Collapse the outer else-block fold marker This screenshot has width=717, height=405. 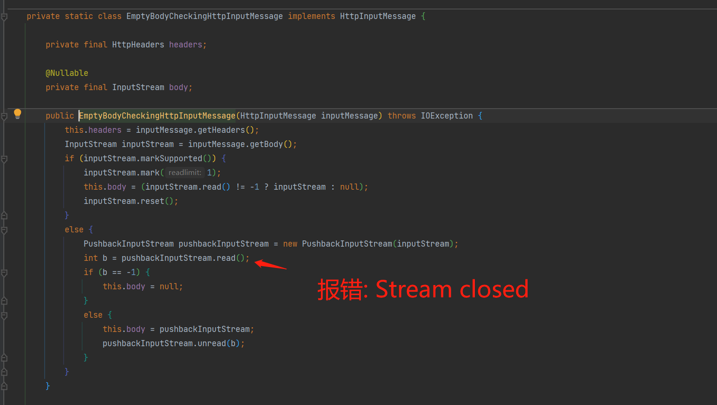[4, 229]
